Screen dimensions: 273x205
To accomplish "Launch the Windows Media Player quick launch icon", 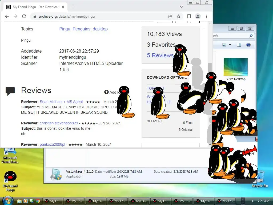I will tap(25, 201).
